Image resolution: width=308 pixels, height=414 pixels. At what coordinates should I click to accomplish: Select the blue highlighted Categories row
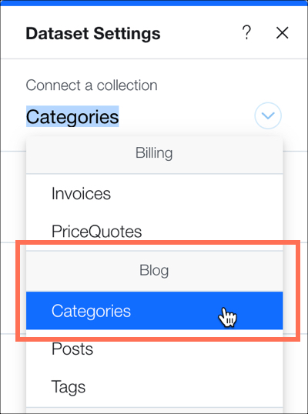(154, 311)
